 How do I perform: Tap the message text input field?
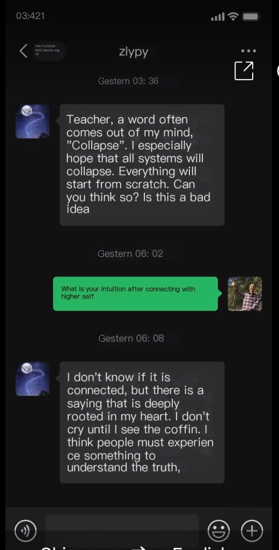(x=122, y=530)
